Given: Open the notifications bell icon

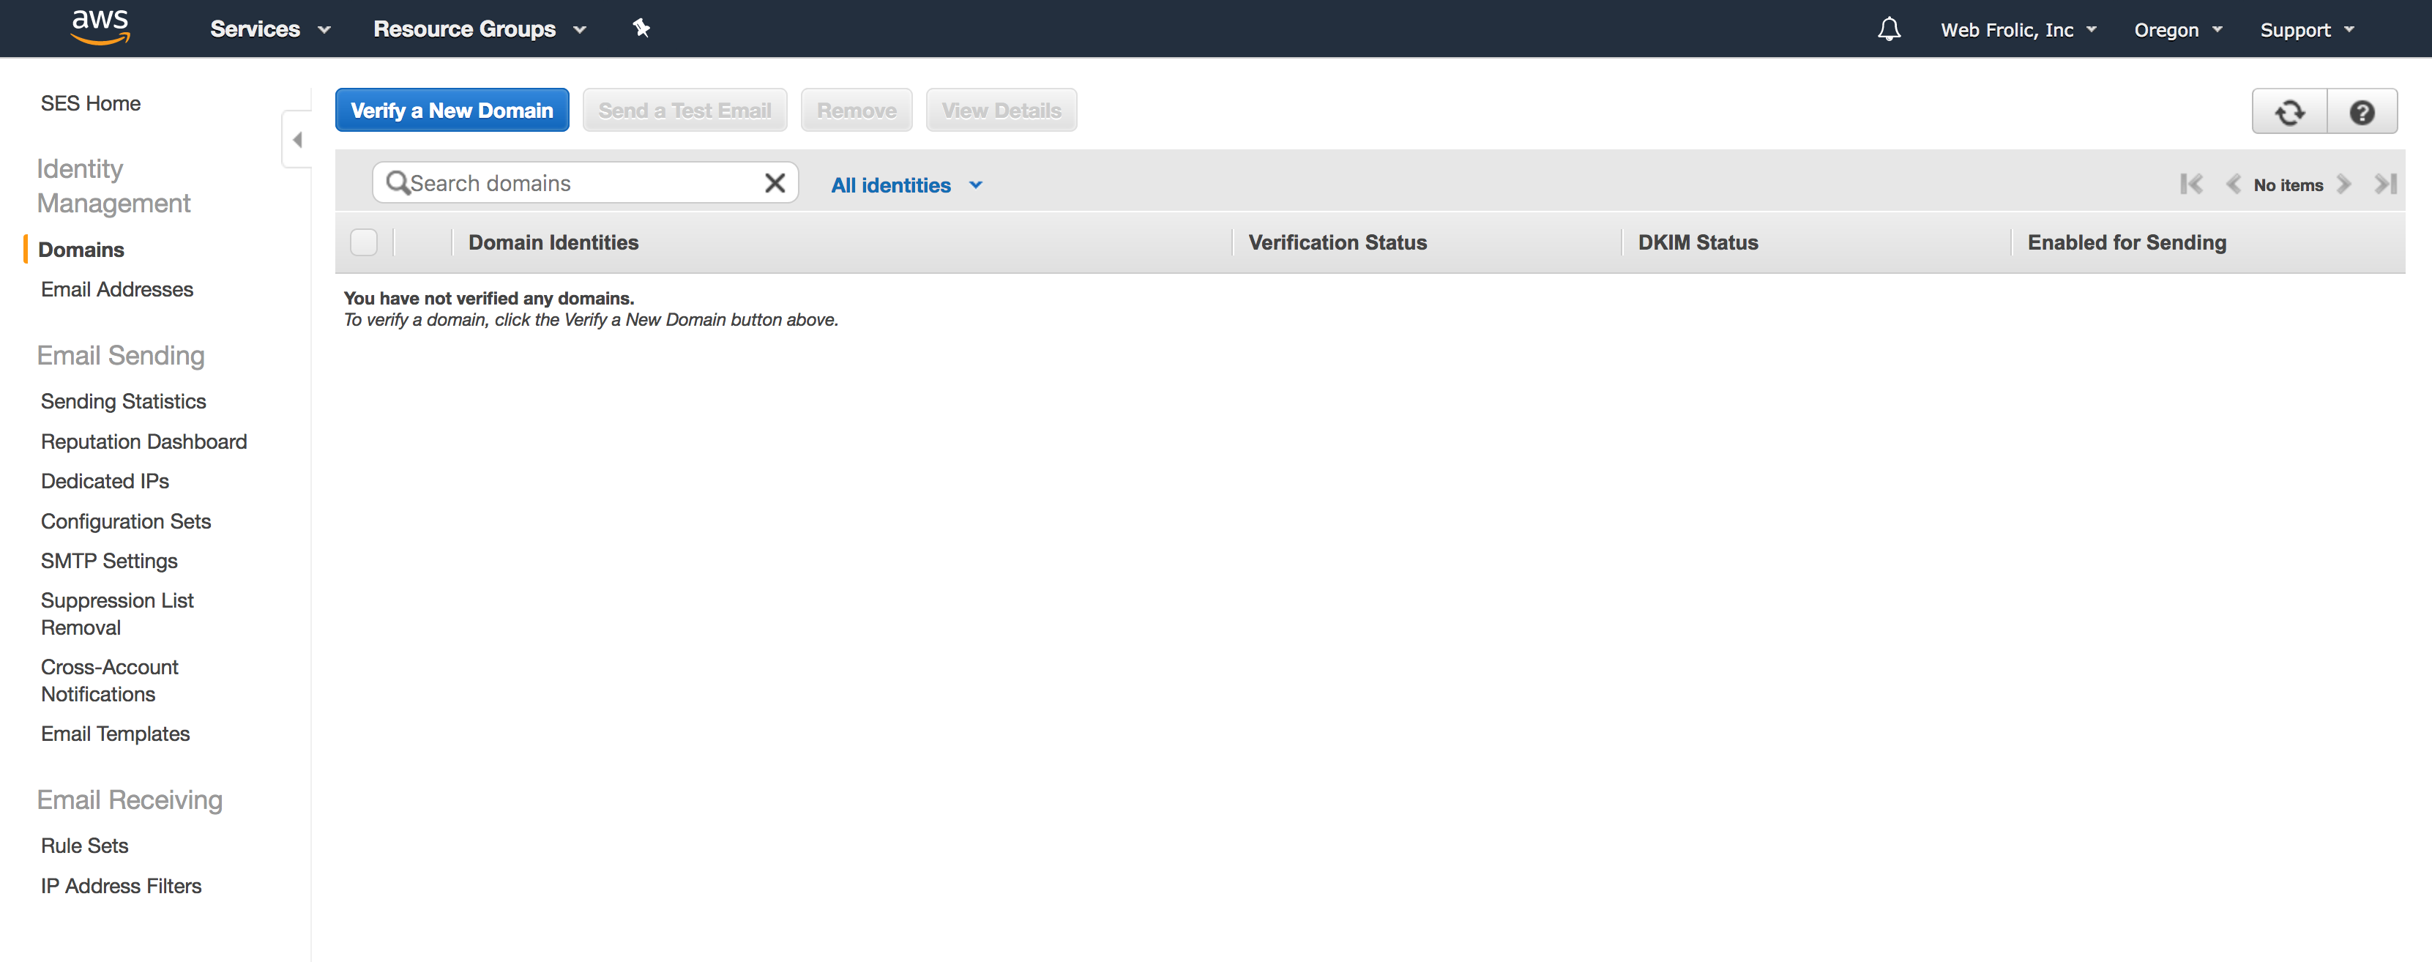Looking at the screenshot, I should pos(1888,29).
